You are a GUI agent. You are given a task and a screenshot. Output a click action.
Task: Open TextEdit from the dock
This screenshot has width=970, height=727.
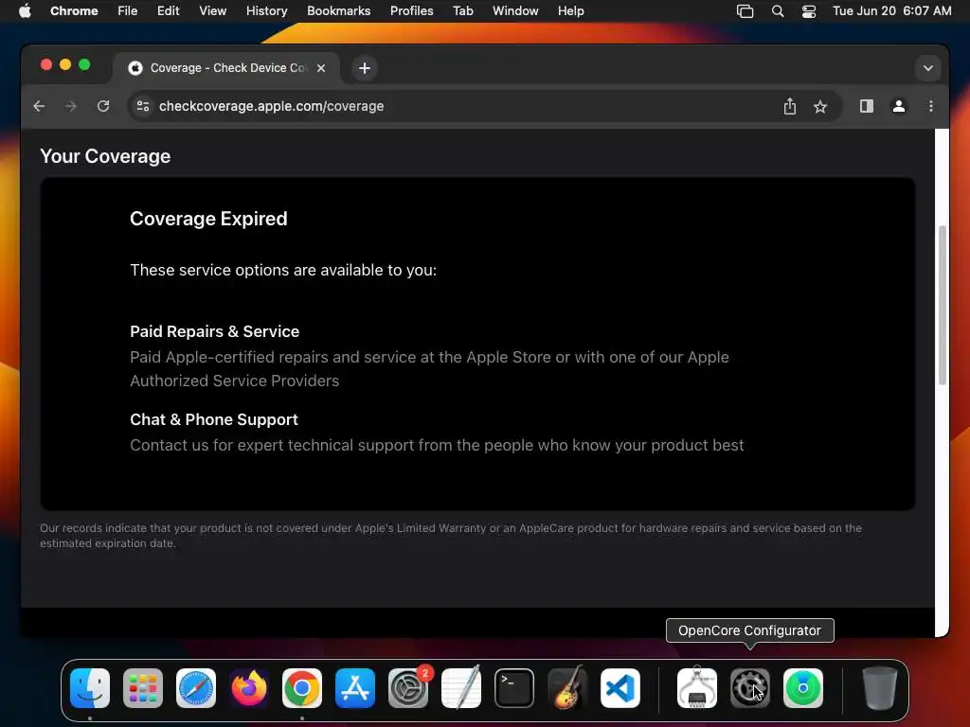pyautogui.click(x=461, y=688)
